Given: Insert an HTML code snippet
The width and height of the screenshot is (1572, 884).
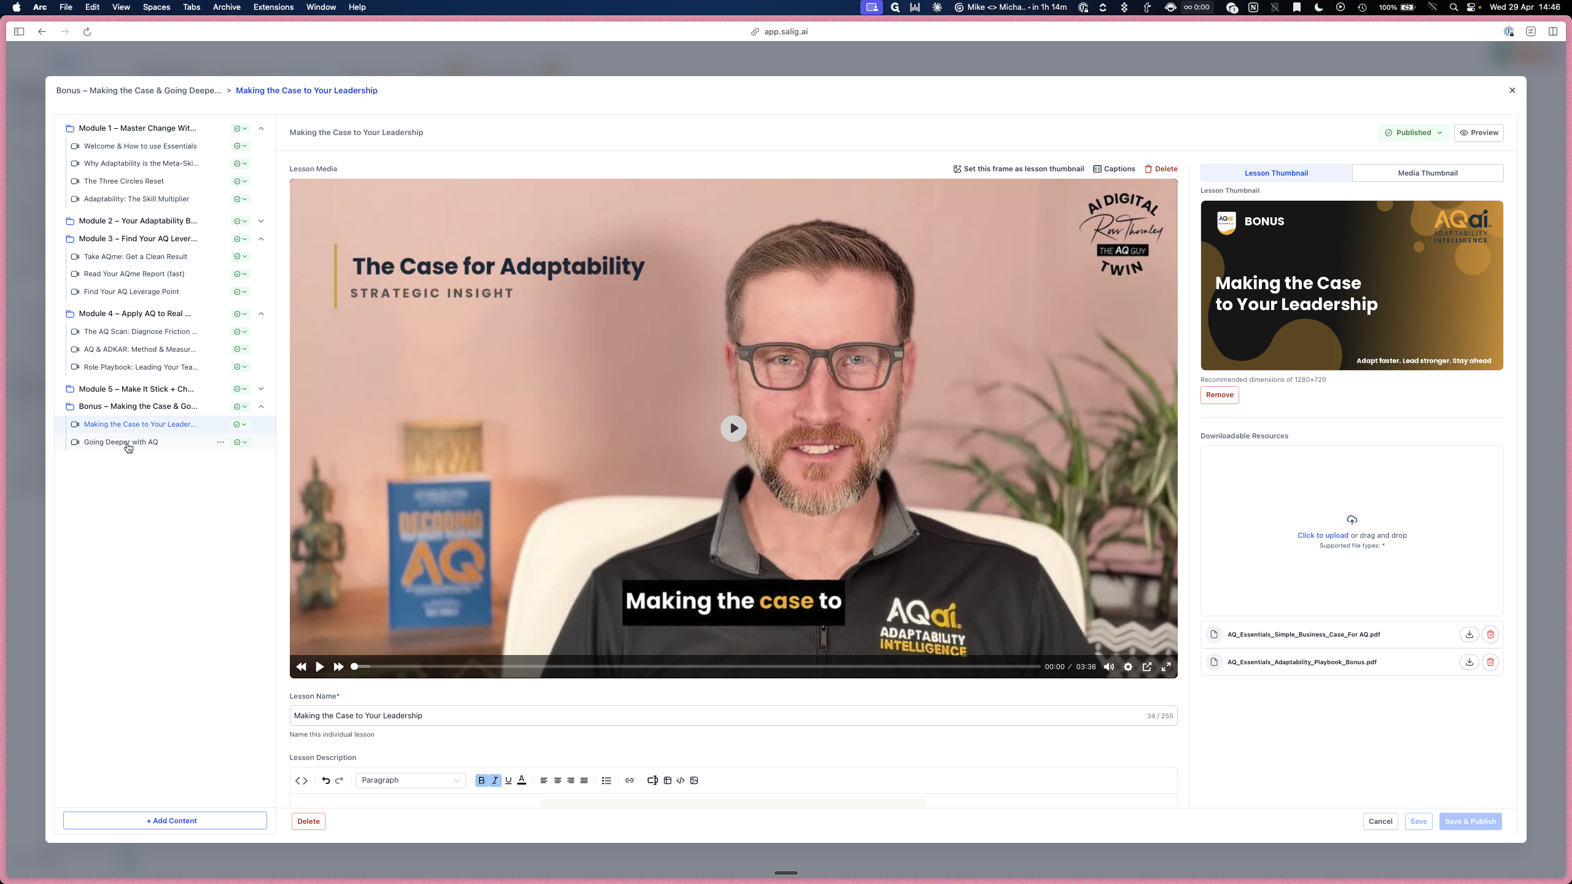Looking at the screenshot, I should click(x=680, y=780).
